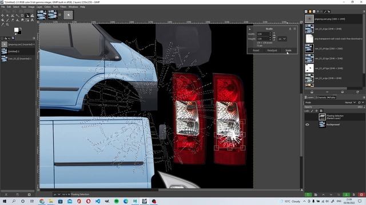Open the Windows menu

(73, 7)
